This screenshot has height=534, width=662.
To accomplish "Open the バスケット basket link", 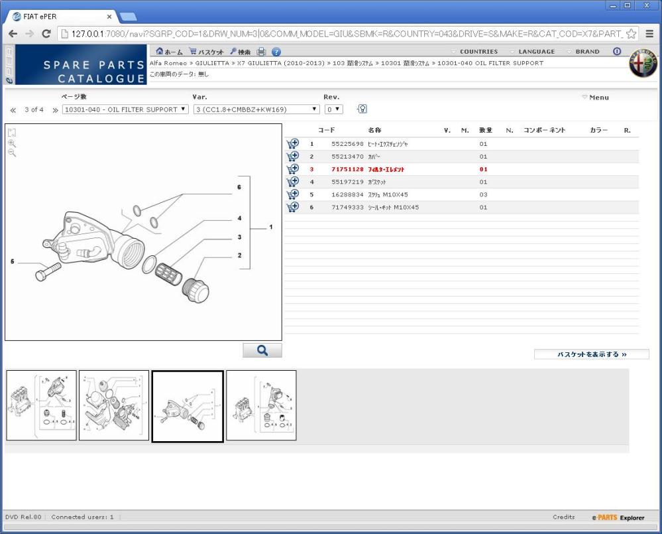I will click(206, 52).
